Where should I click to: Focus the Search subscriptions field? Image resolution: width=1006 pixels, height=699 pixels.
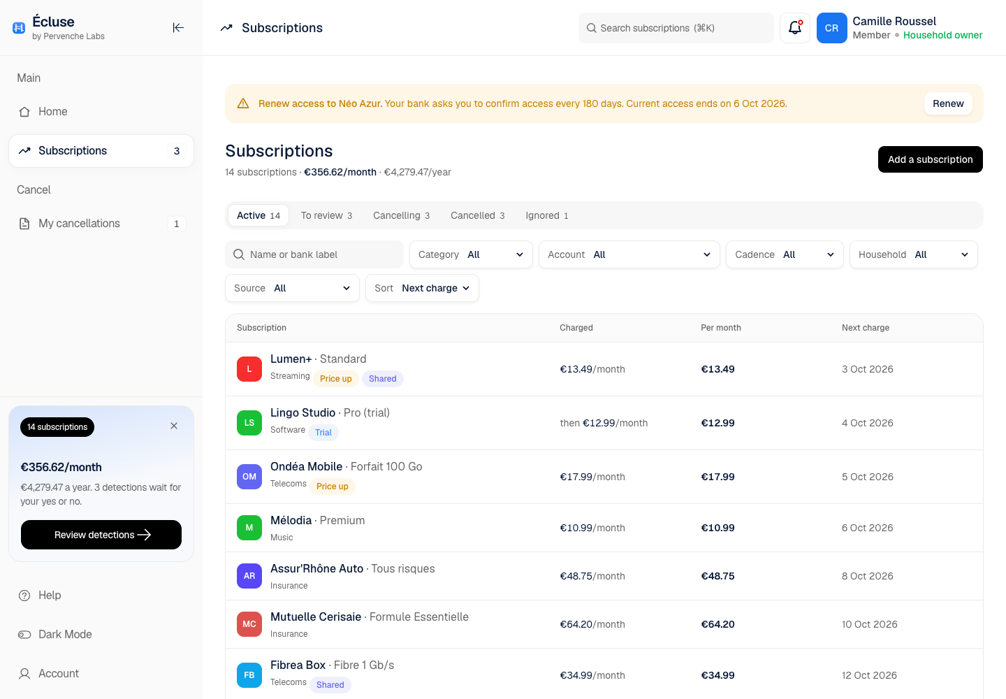676,28
